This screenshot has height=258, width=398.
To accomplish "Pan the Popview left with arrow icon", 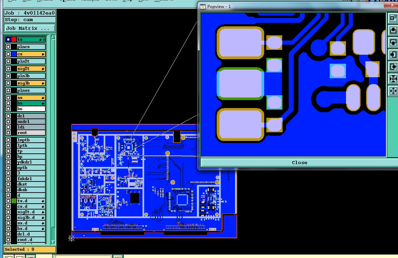I will [x=393, y=54].
